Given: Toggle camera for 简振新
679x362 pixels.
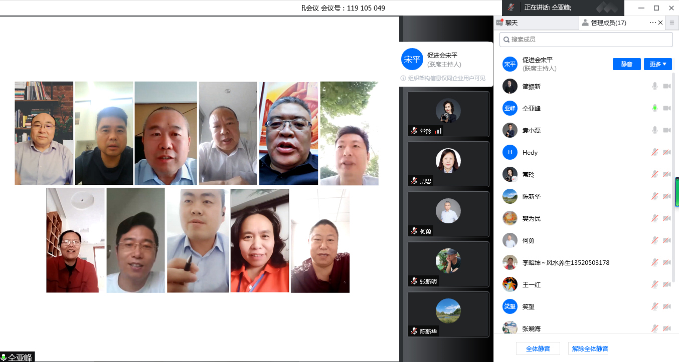Looking at the screenshot, I should tap(666, 86).
